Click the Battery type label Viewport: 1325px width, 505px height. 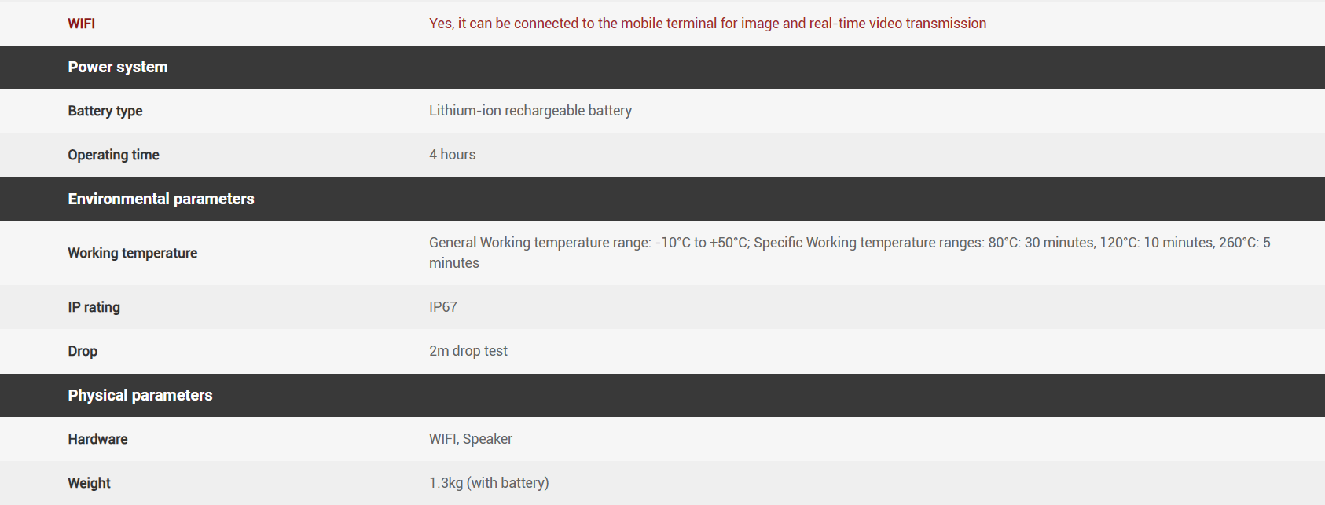[x=105, y=111]
